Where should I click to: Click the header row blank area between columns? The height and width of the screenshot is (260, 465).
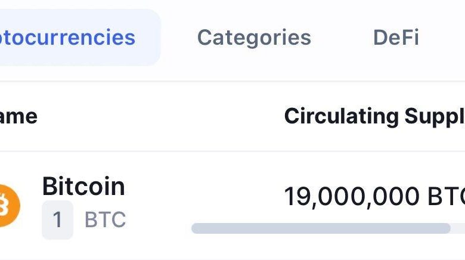point(161,116)
